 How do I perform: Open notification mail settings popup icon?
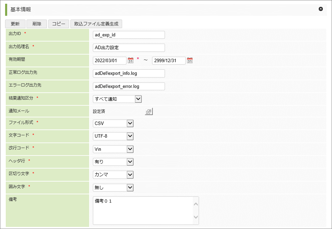(149, 111)
